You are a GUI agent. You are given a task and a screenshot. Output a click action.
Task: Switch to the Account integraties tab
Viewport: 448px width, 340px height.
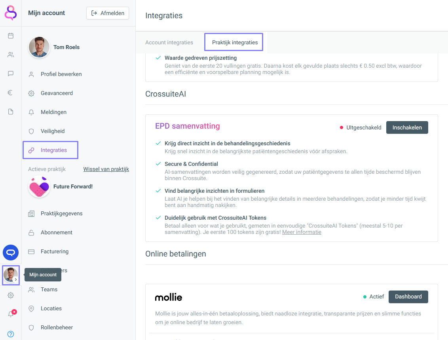[169, 42]
